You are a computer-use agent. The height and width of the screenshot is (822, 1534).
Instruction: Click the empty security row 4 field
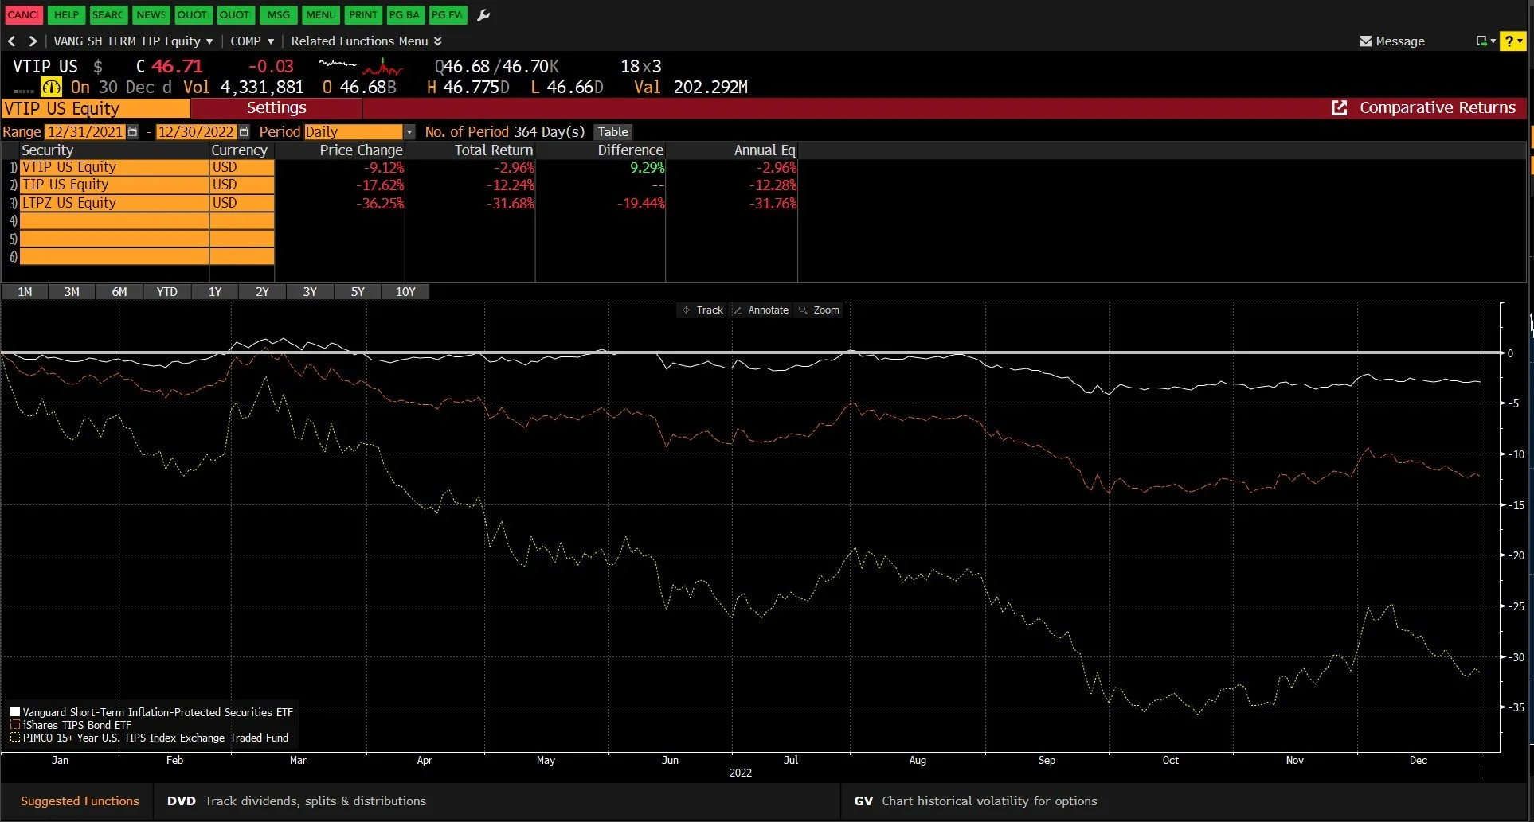114,221
